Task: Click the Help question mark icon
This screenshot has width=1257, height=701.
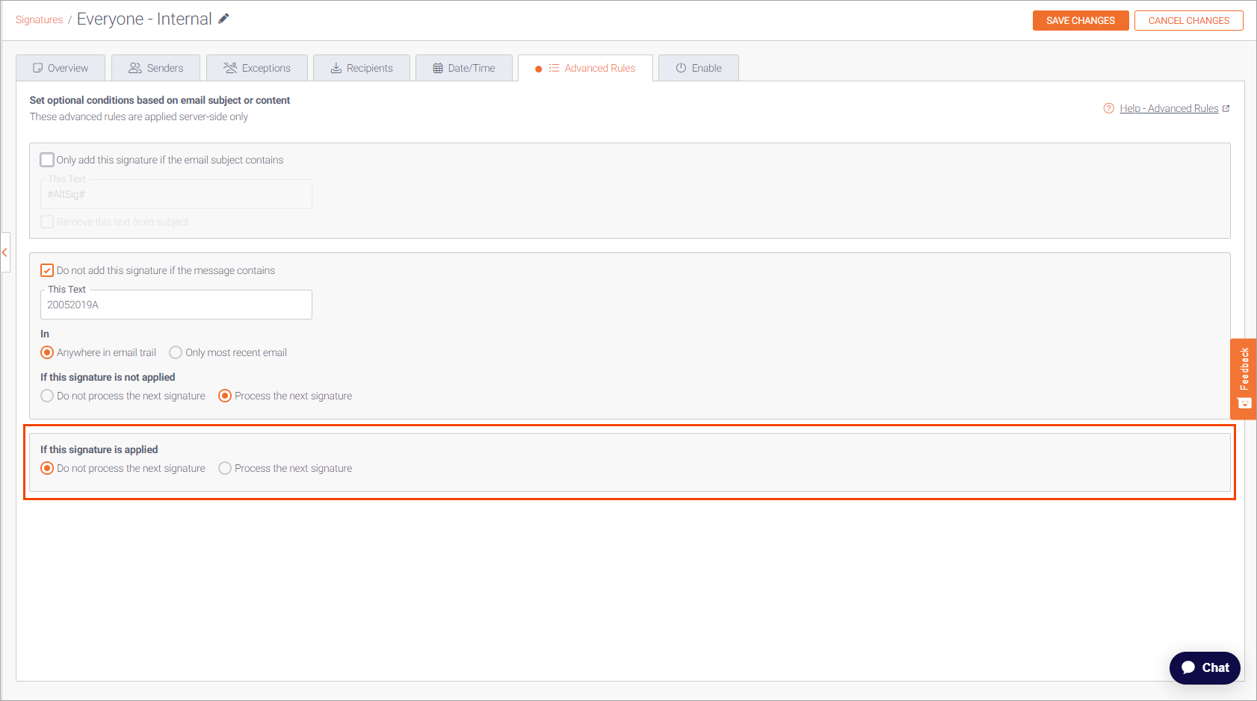Action: point(1108,108)
